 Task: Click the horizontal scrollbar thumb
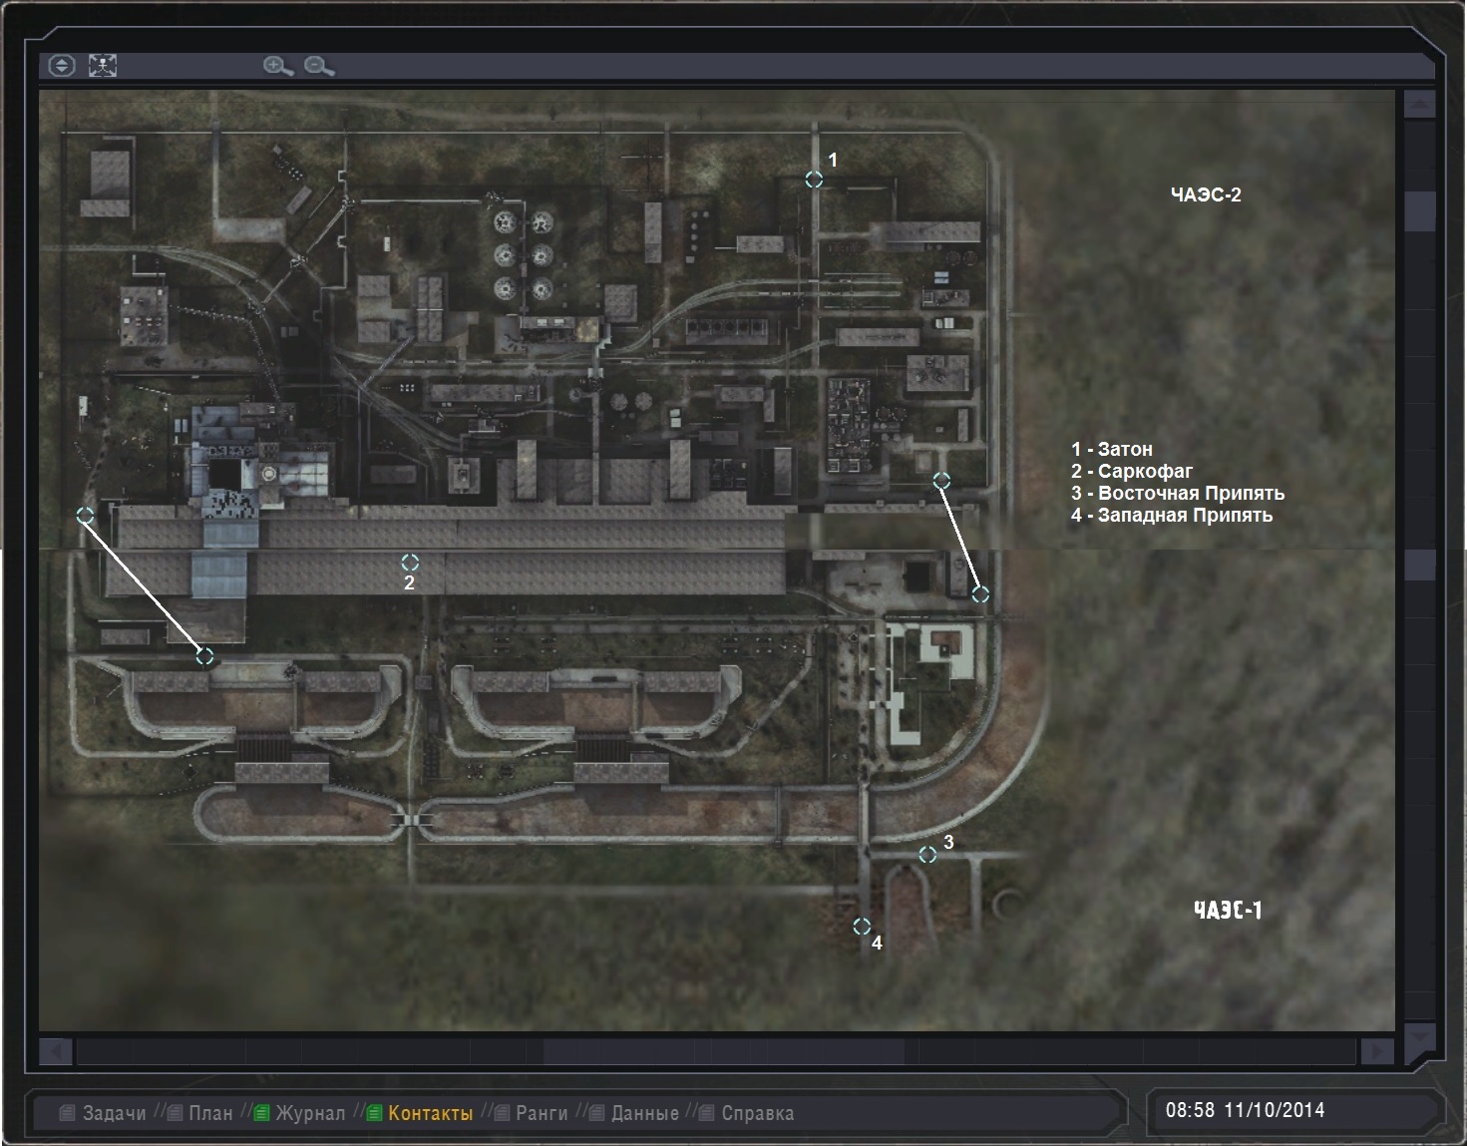coord(724,1051)
